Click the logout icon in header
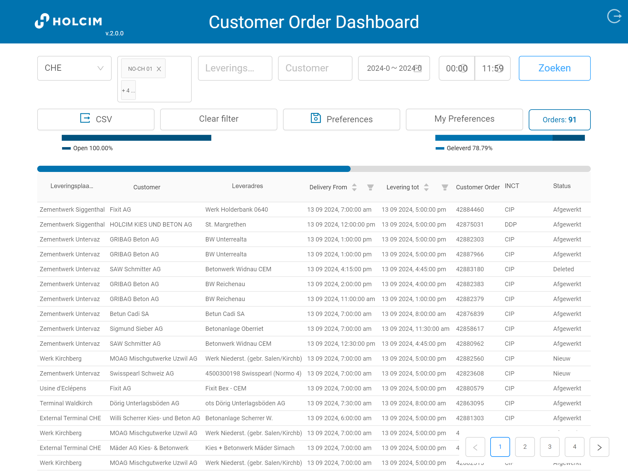628x473 pixels. [614, 16]
